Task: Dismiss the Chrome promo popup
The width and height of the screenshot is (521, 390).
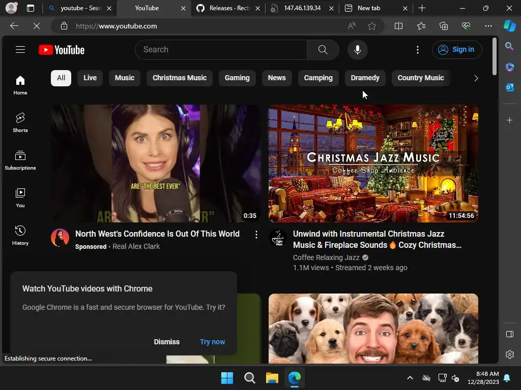Action: point(166,342)
